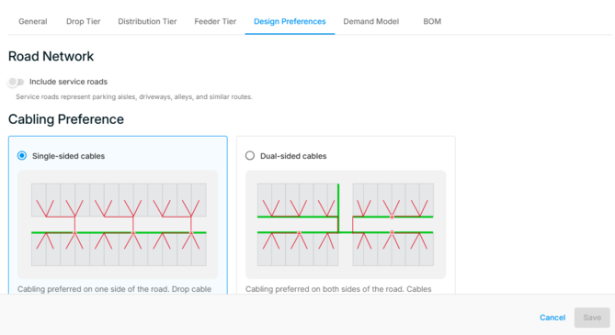Click the Road Network heading
Image resolution: width=615 pixels, height=335 pixels.
coord(51,56)
